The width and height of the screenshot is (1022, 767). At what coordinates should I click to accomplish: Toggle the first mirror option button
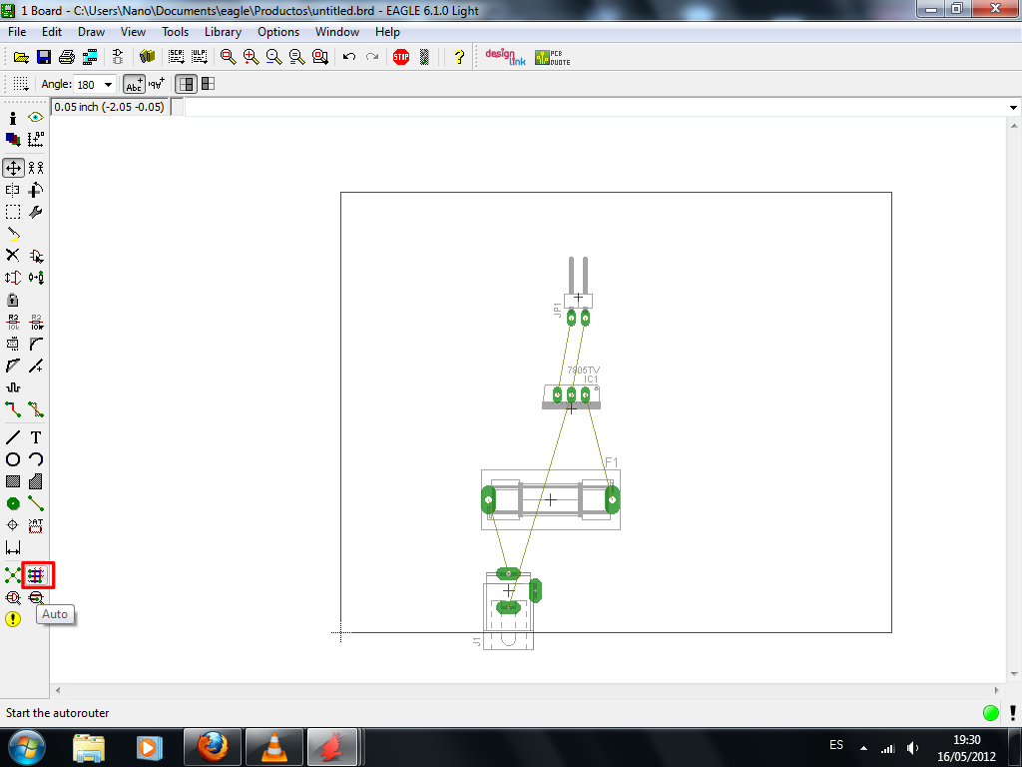click(186, 84)
